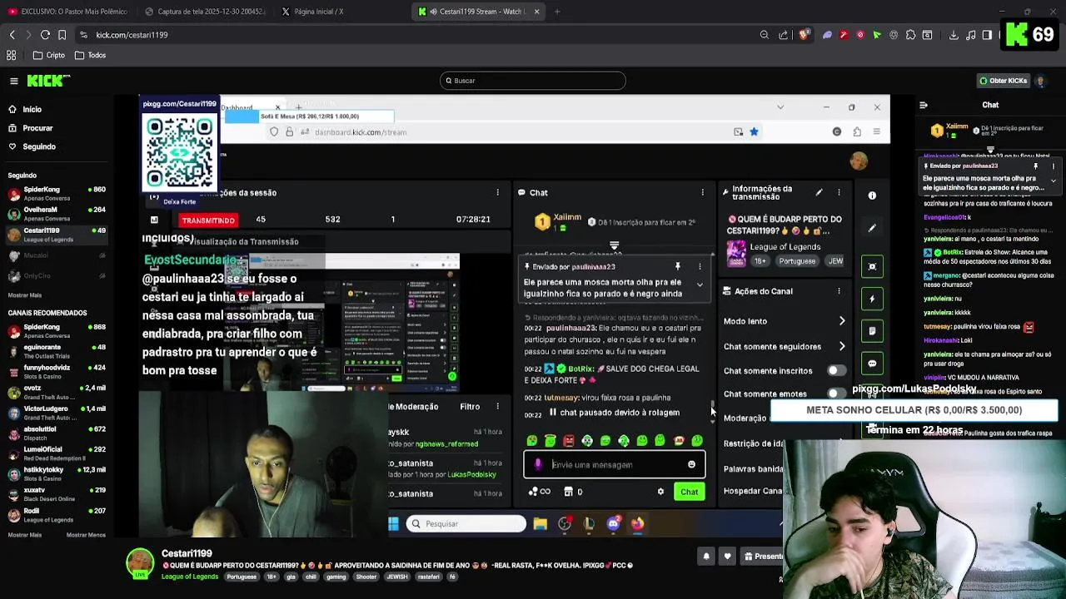Open OvelheraM channel in sidebar
Screen dimensions: 1066x599
pyautogui.click(x=56, y=214)
